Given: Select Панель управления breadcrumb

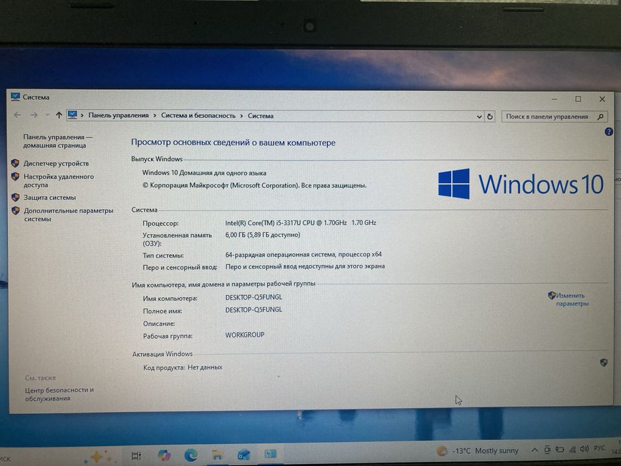Looking at the screenshot, I should [118, 115].
